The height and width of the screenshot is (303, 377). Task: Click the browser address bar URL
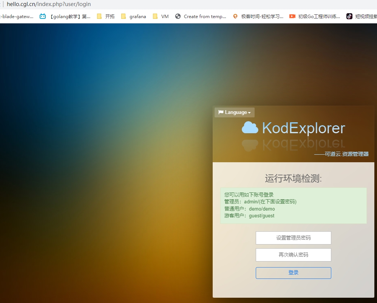[x=49, y=5]
